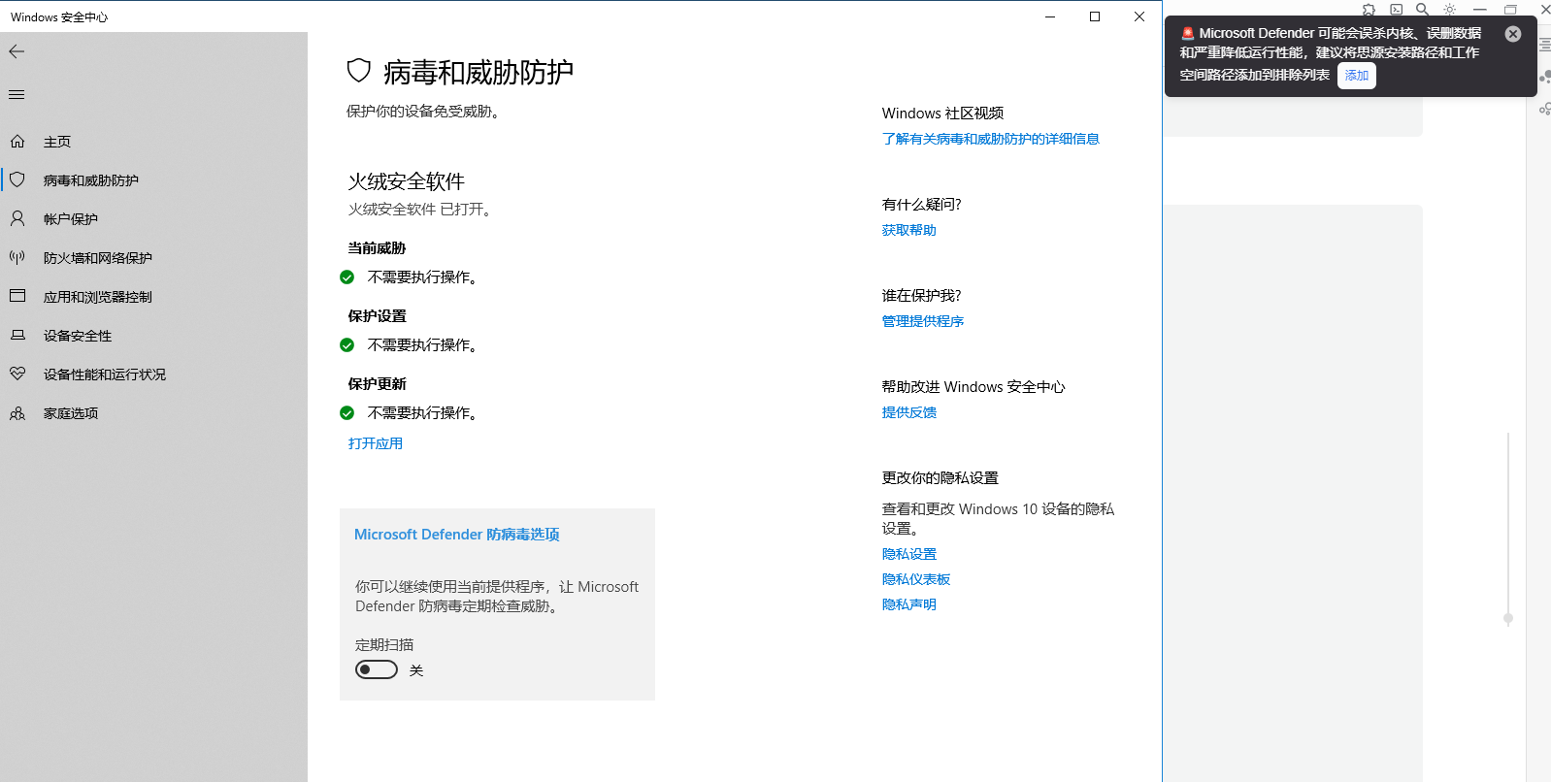Click the 获取帮助 link
The width and height of the screenshot is (1551, 782).
click(908, 230)
